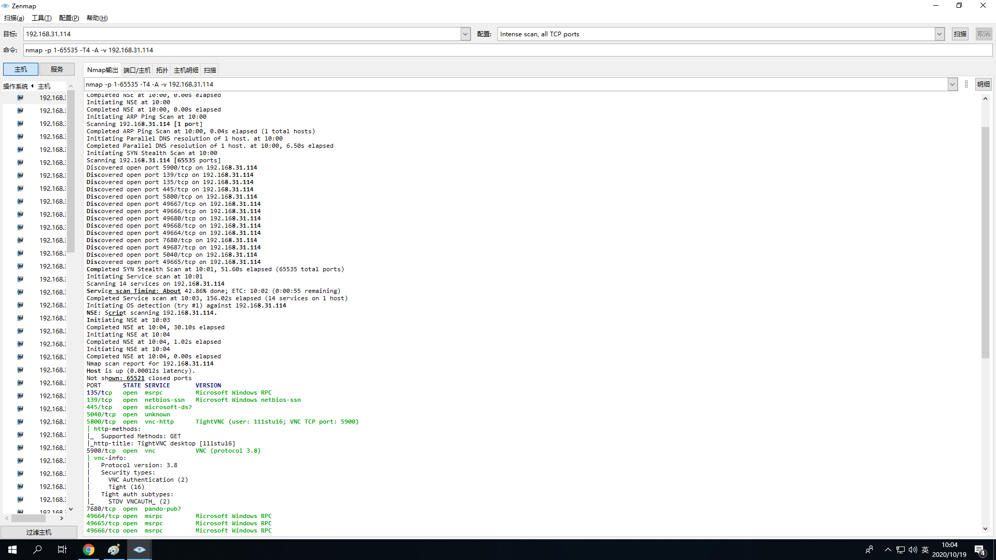The height and width of the screenshot is (560, 996).
Task: Click the Windows Start button
Action: (12, 550)
